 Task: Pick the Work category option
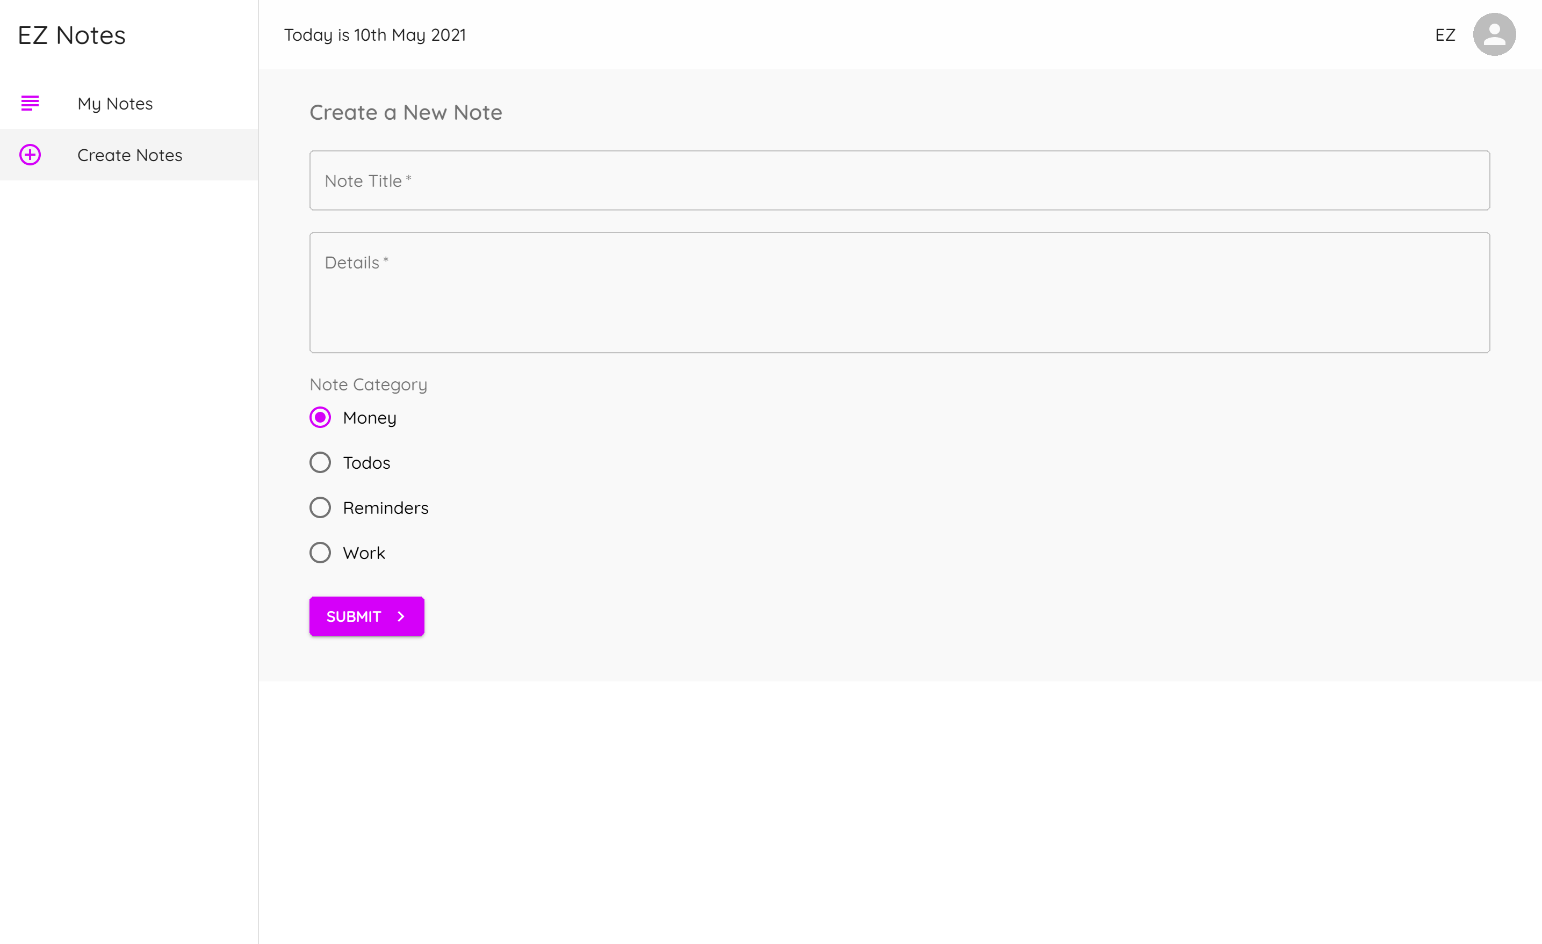[320, 553]
